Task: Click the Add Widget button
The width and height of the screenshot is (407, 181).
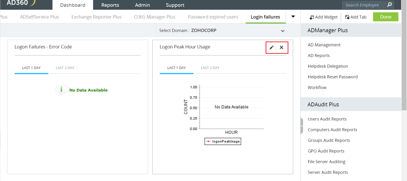Action: pos(323,17)
